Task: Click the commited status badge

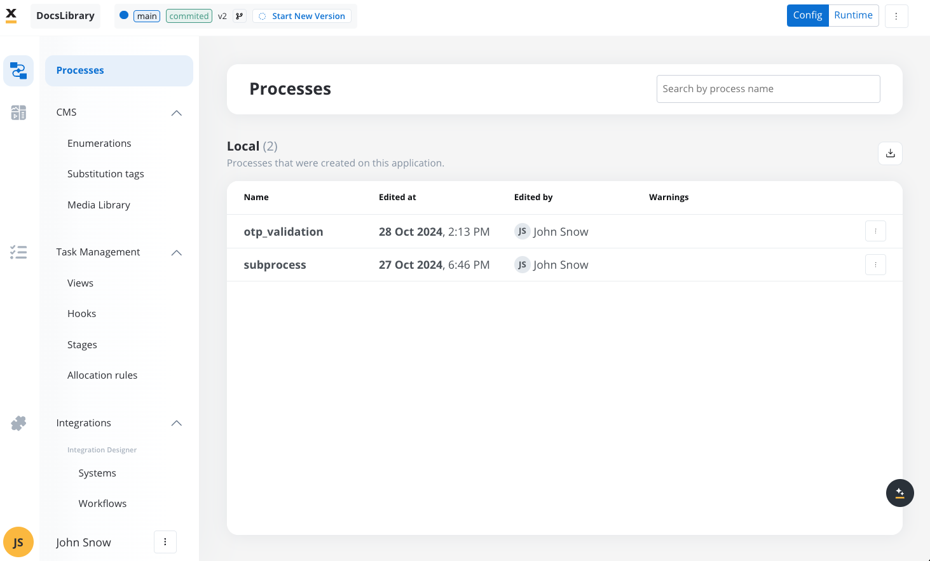Action: pyautogui.click(x=189, y=16)
